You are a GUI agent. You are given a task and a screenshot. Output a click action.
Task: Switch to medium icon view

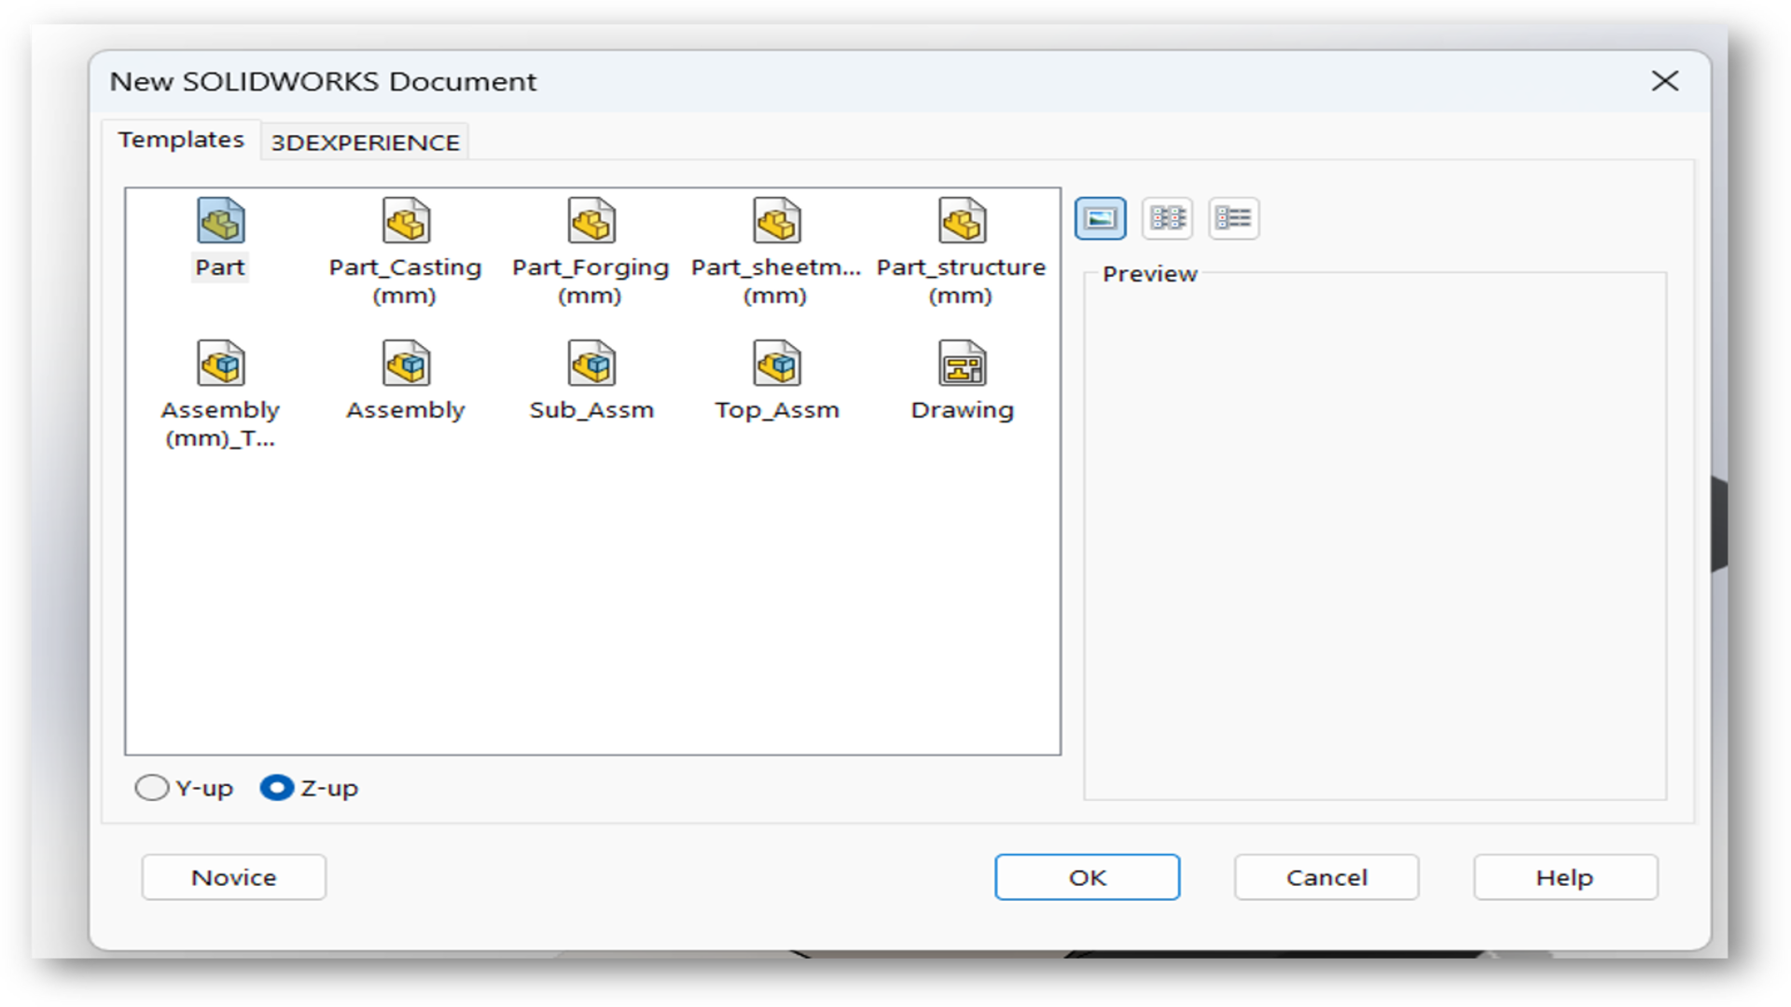click(x=1165, y=217)
